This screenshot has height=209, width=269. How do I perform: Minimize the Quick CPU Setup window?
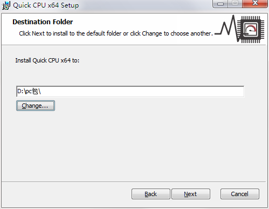pos(220,4)
